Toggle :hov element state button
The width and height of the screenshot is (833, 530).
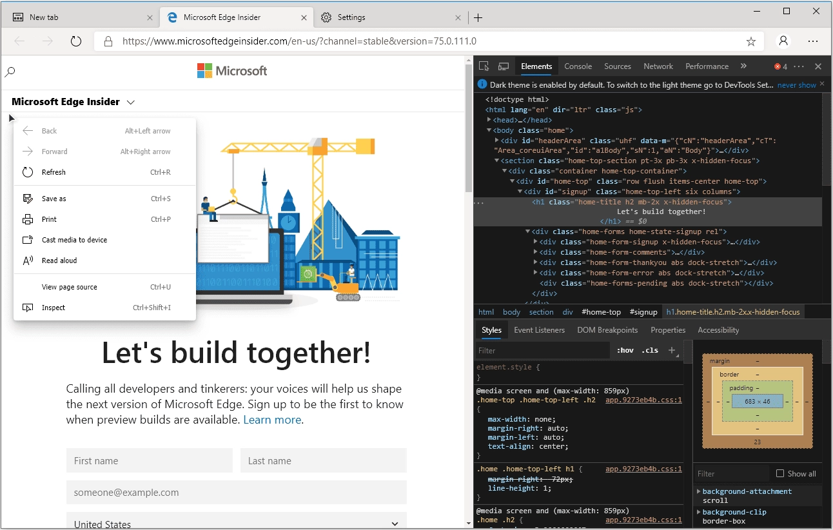coord(625,350)
